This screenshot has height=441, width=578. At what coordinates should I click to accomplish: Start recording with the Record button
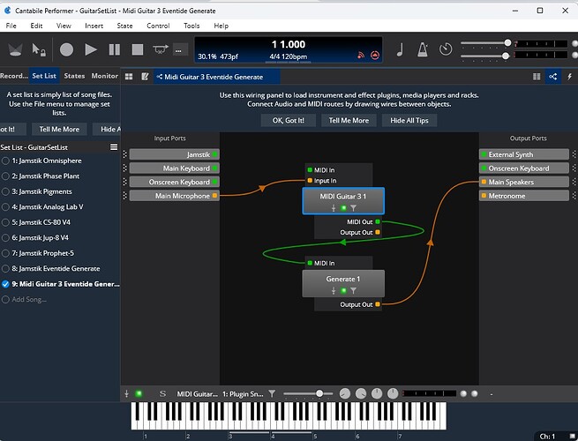click(x=66, y=49)
